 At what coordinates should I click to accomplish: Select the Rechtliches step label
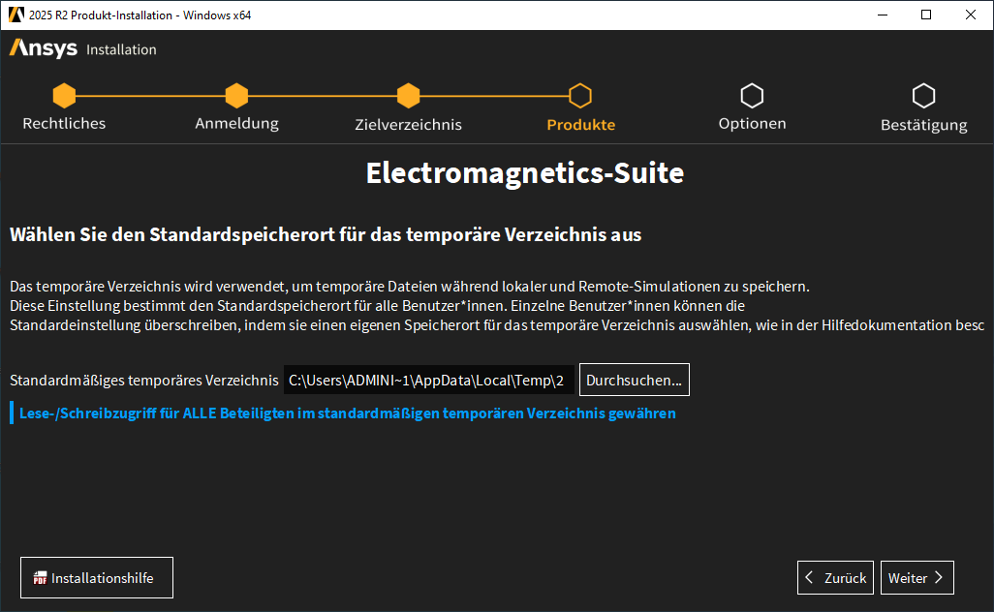[64, 124]
